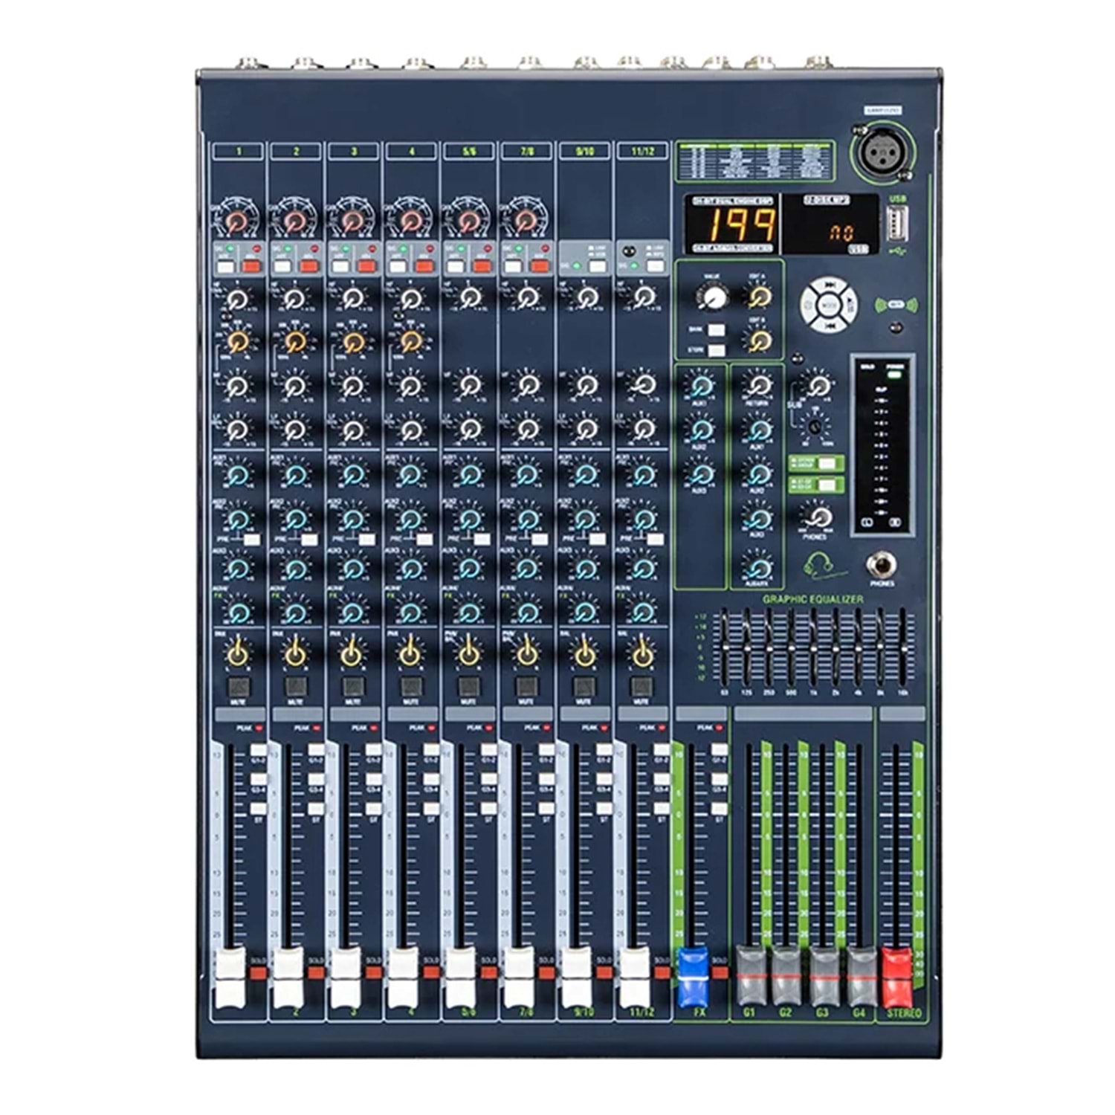
Task: Click the PHONES level knob
Action: click(x=818, y=516)
